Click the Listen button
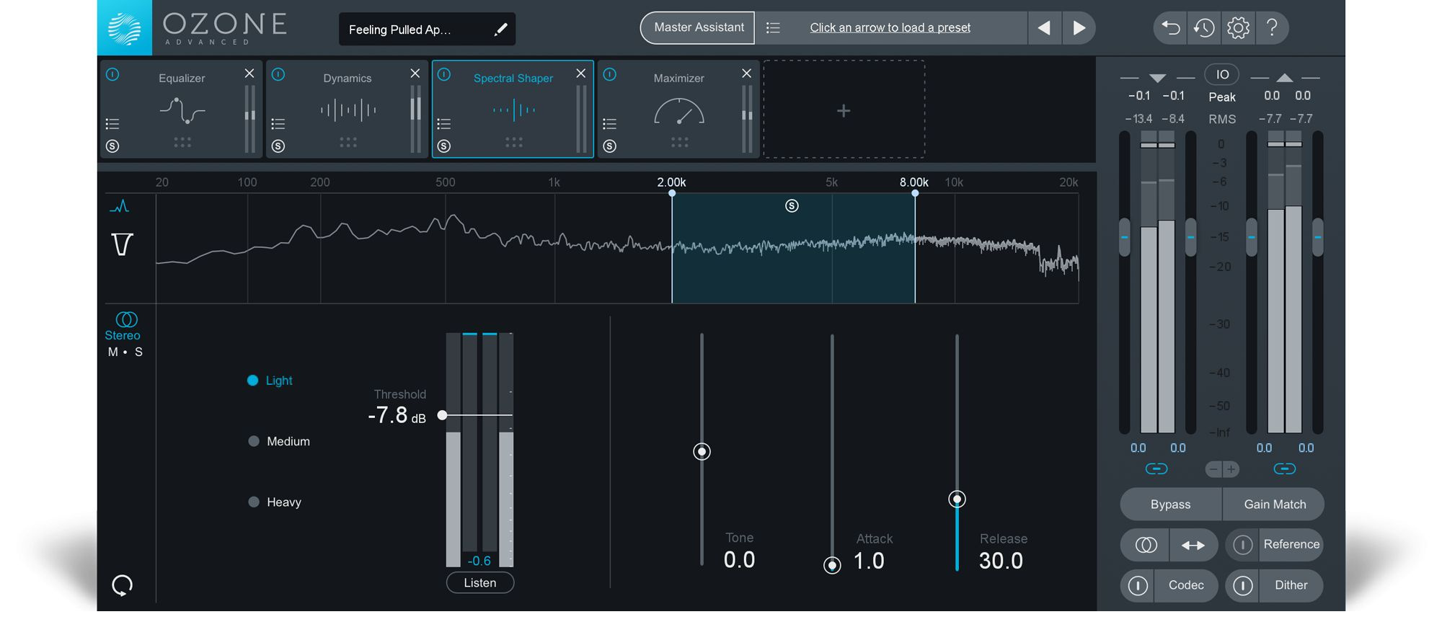Viewport: 1442px width, 622px height. [480, 583]
